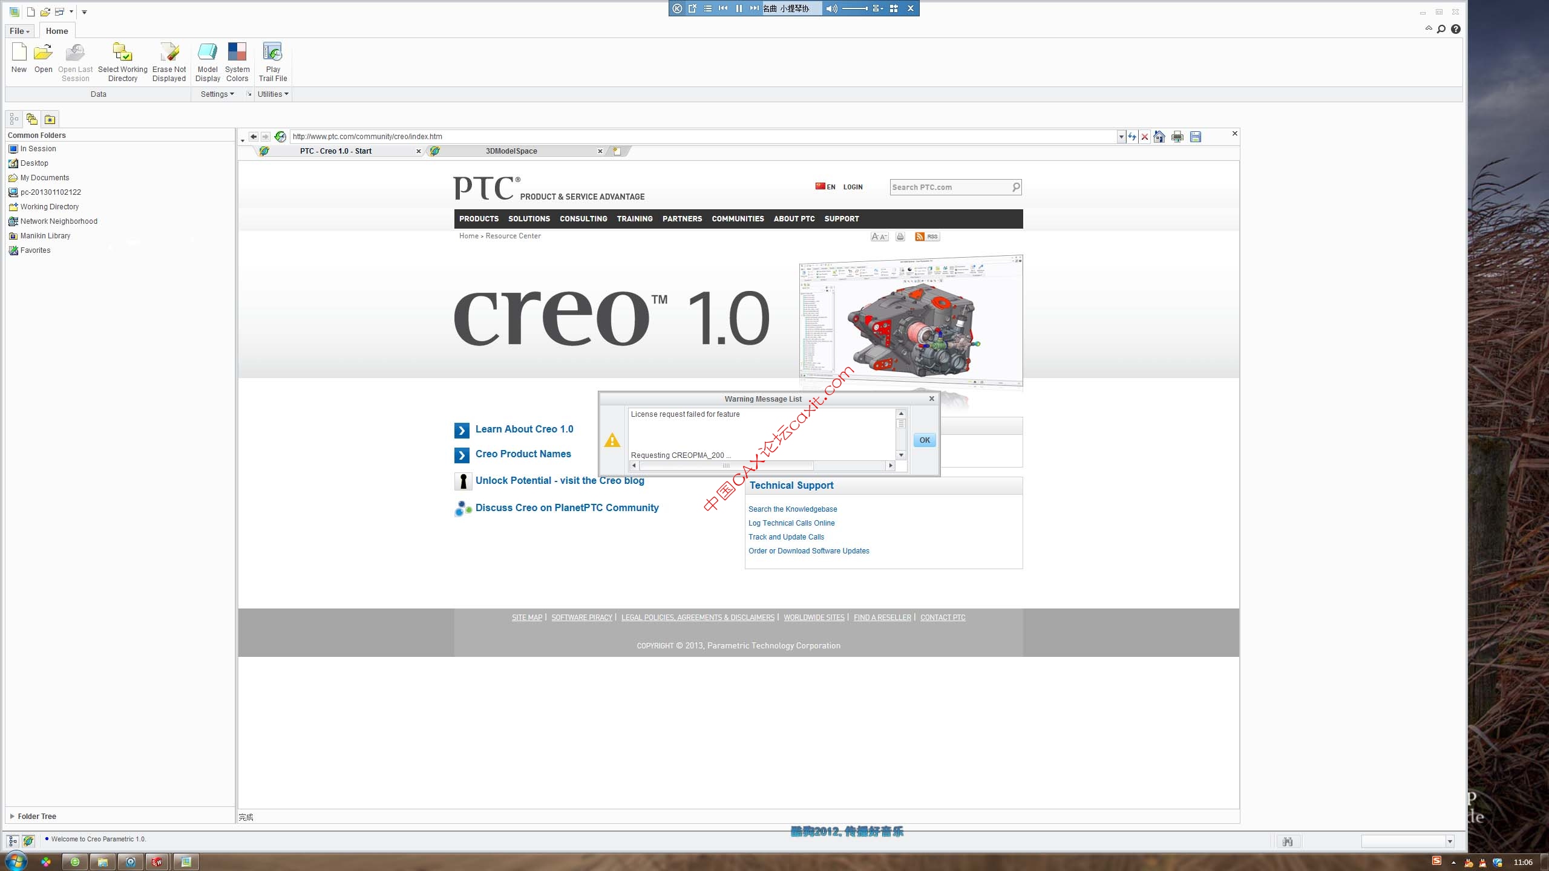This screenshot has height=871, width=1549.
Task: Switch to Folder Browser navigator tab
Action: pyautogui.click(x=32, y=119)
